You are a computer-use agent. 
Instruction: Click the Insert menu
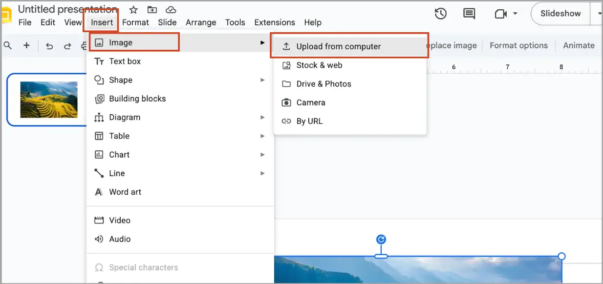[x=102, y=22]
